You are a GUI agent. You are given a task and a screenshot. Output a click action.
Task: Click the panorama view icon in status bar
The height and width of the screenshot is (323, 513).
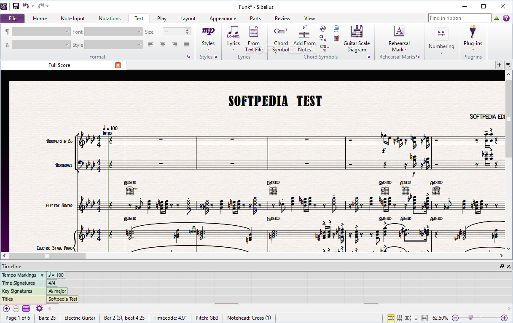[x=424, y=318]
